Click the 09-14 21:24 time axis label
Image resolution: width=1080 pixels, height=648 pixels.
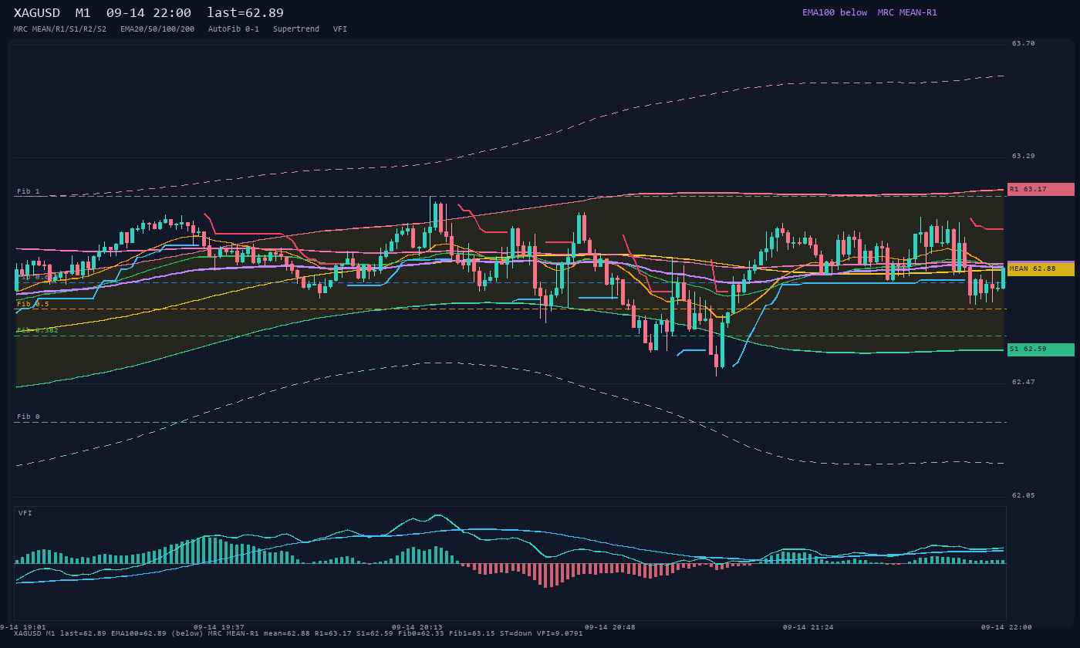pyautogui.click(x=808, y=627)
